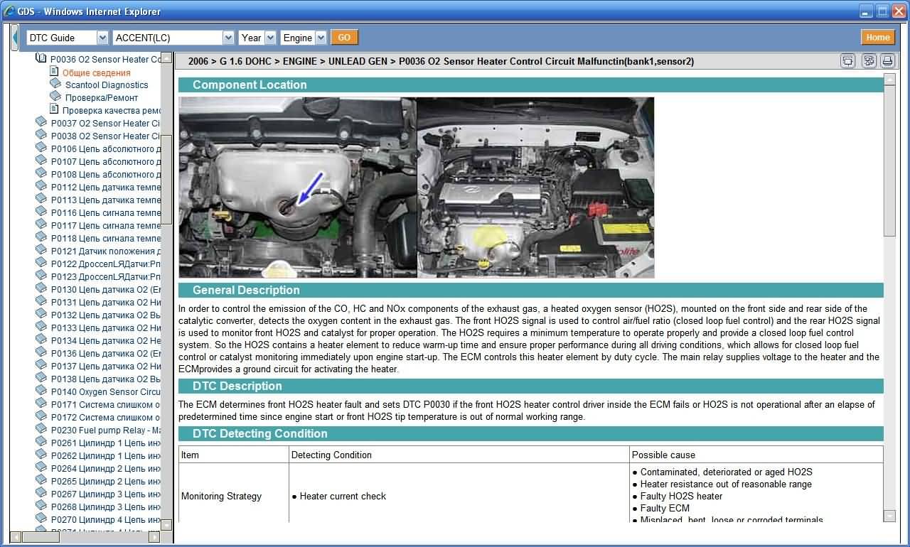Select P0140 Oxygen Sensor Circuit item
The image size is (910, 547).
tap(106, 392)
